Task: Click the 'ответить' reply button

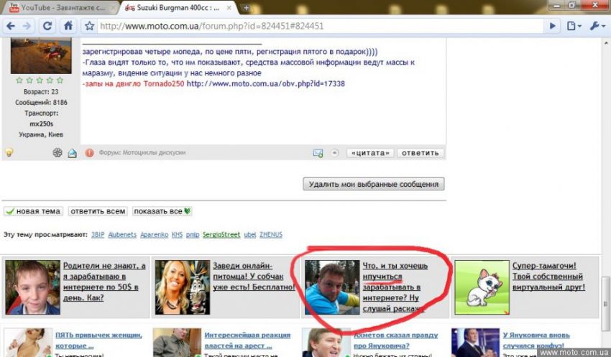Action: (x=420, y=153)
